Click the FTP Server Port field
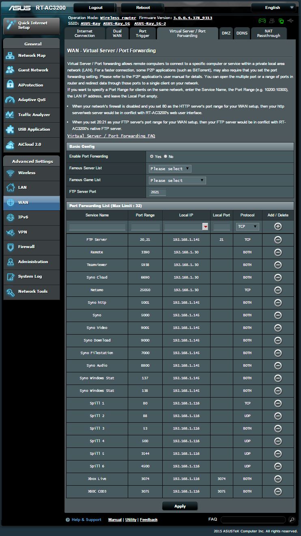 [157, 192]
